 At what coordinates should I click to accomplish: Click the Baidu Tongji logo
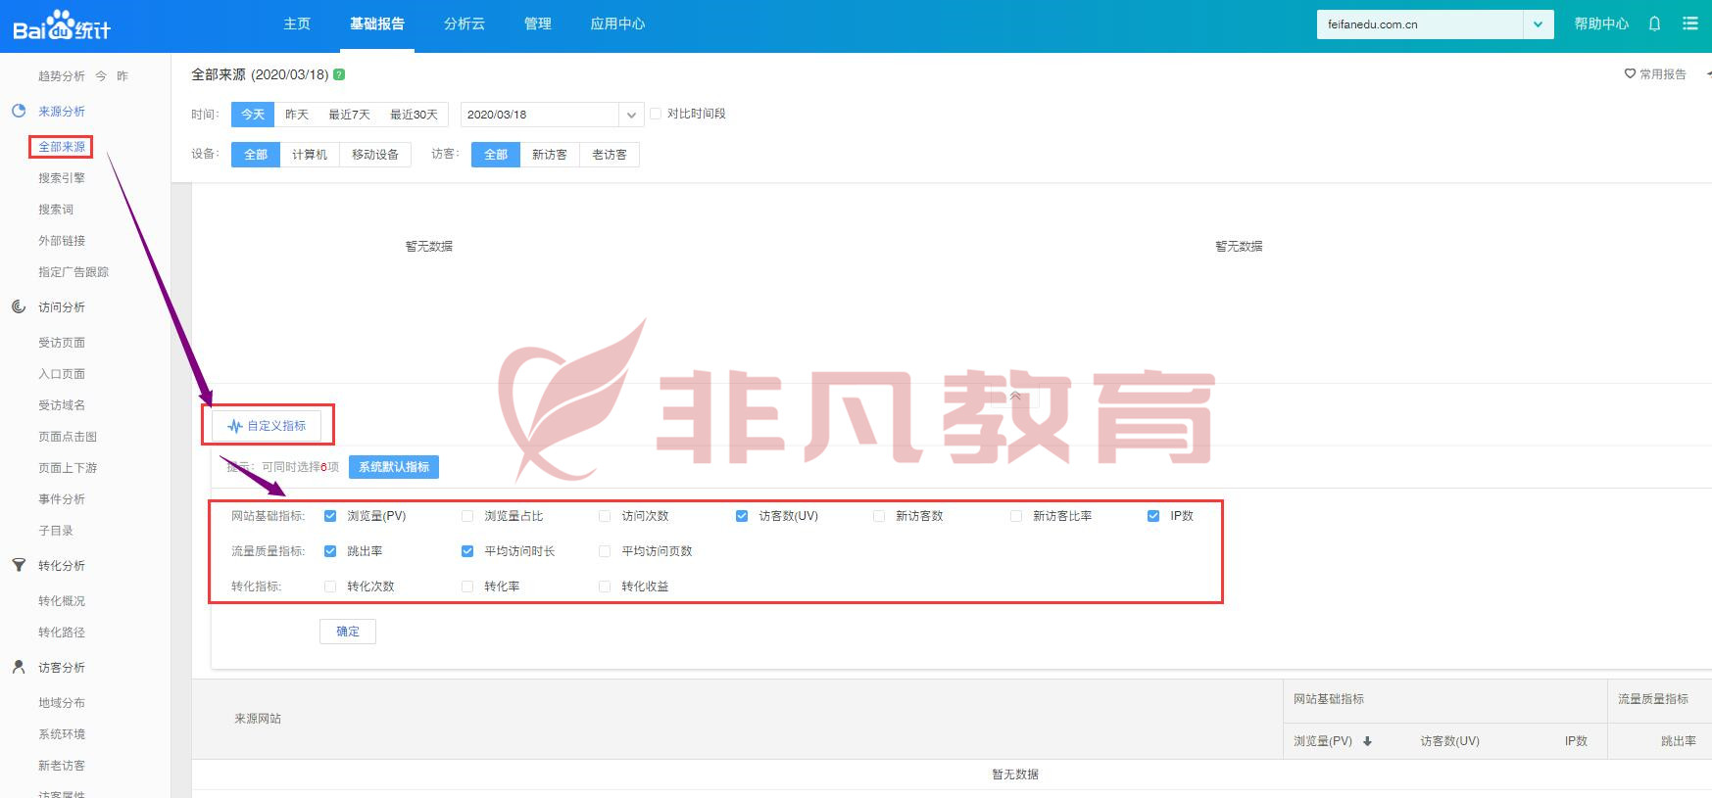tap(62, 25)
